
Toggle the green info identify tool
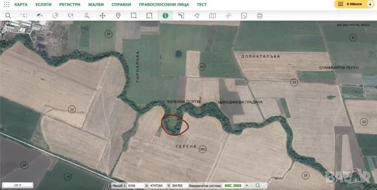point(165,16)
